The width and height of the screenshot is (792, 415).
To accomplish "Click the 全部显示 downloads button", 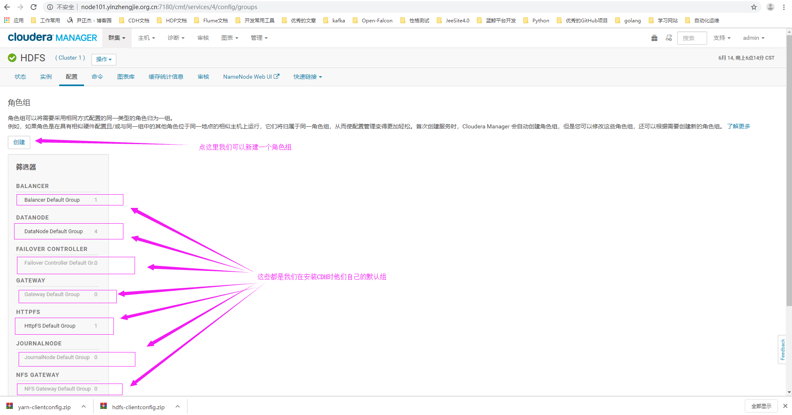I will pyautogui.click(x=761, y=406).
